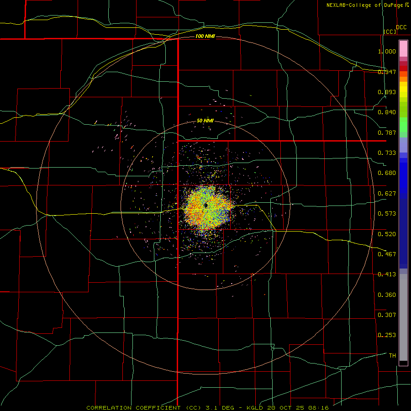Screen dimensions: 411x411
Task: Click the 50 NMI range ring label
Action: [x=205, y=121]
